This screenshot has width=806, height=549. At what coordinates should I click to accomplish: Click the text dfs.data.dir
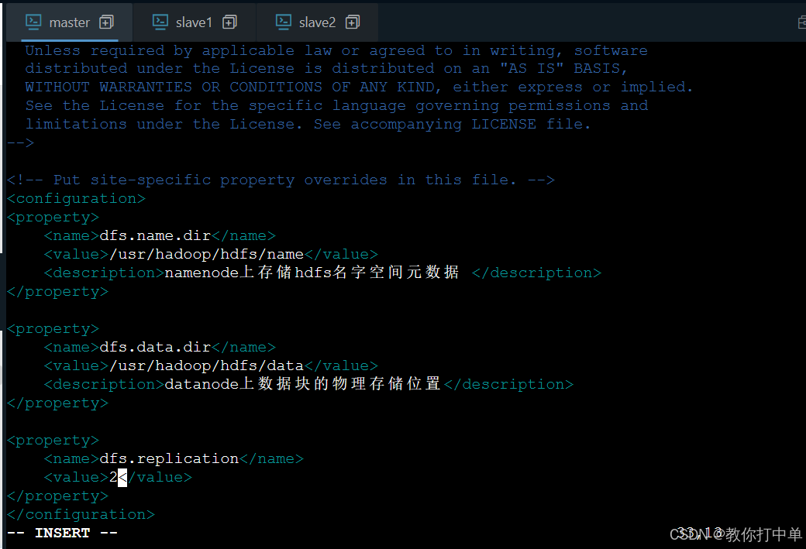point(155,347)
